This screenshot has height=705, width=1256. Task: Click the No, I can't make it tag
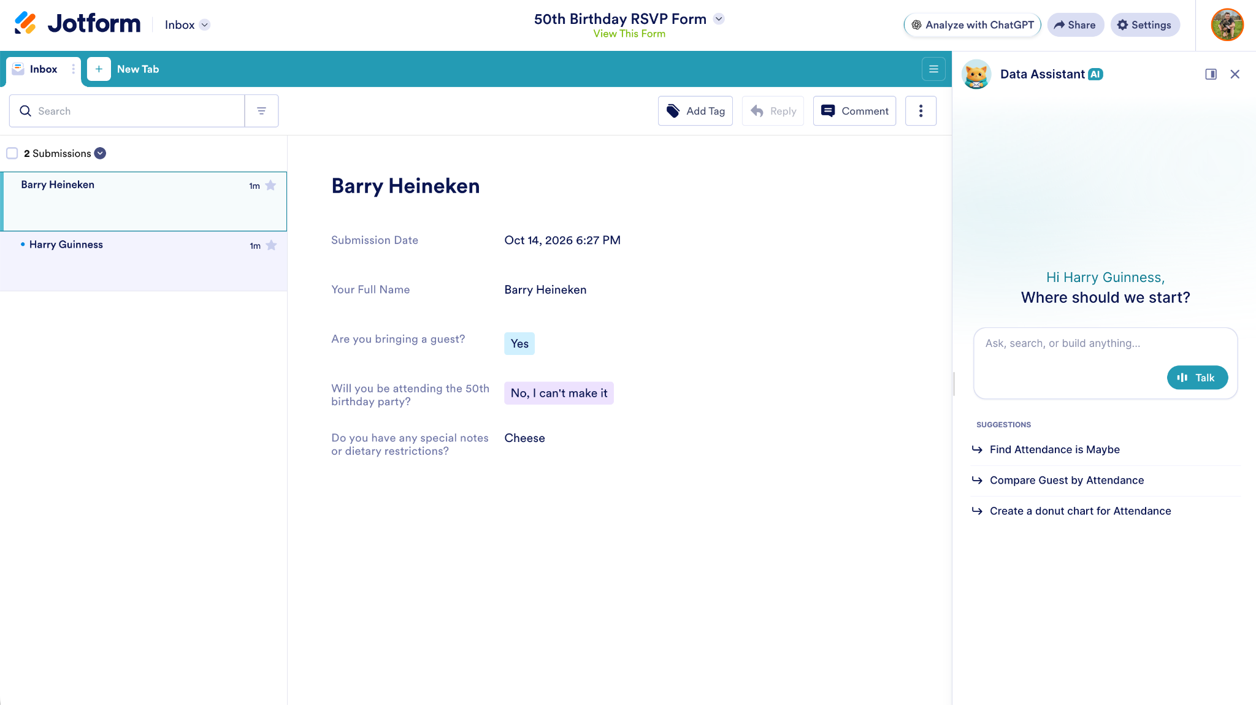(559, 394)
